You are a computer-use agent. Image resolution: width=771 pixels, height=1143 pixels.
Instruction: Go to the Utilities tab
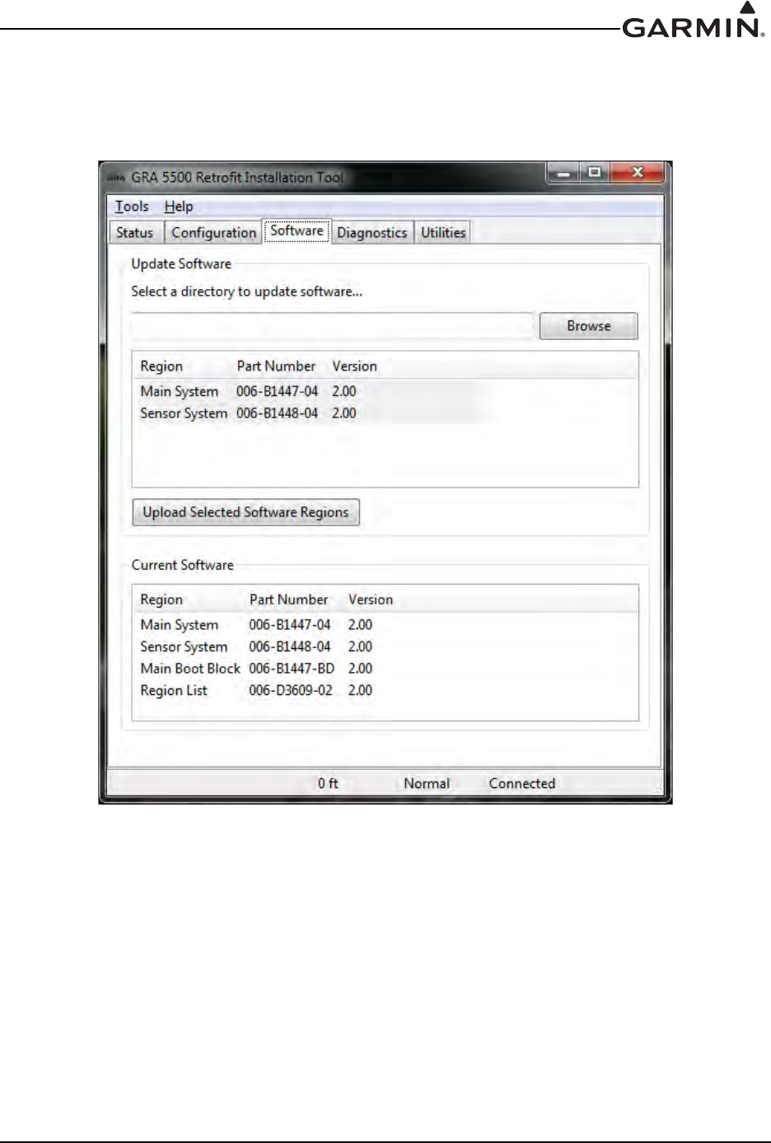click(443, 233)
